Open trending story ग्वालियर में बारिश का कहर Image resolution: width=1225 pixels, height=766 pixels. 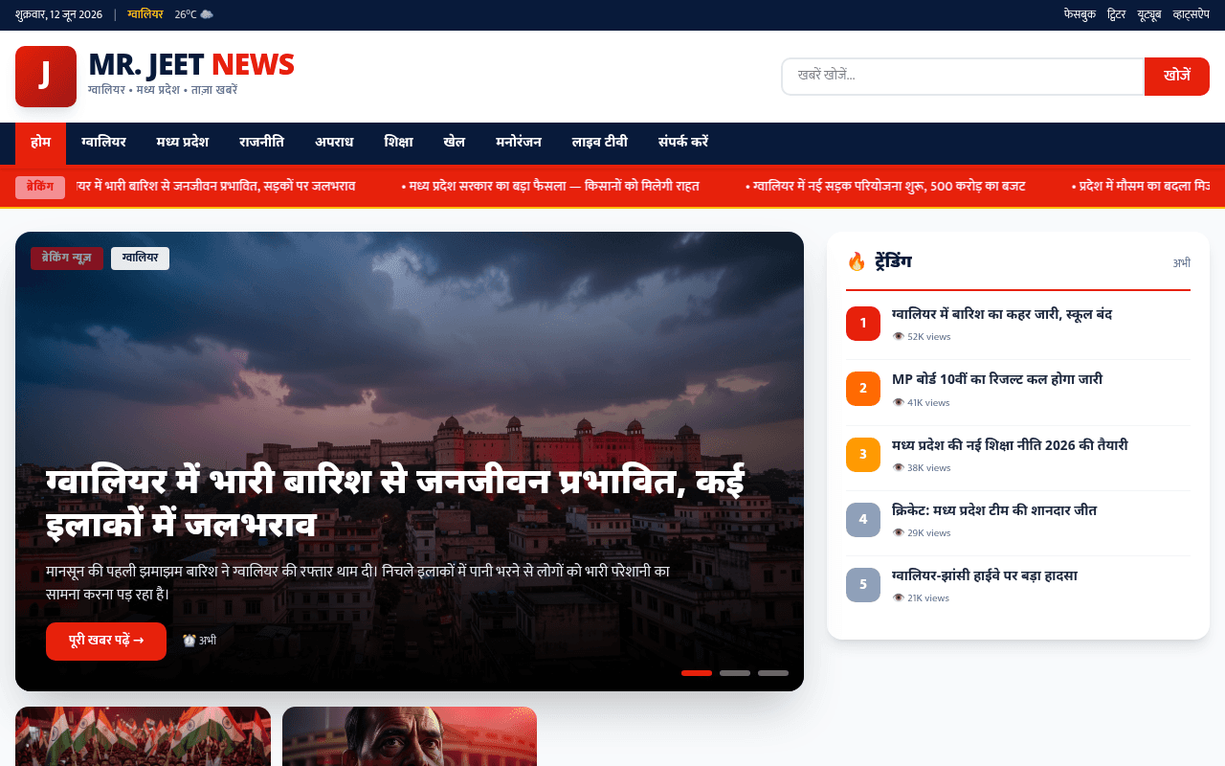click(1002, 314)
